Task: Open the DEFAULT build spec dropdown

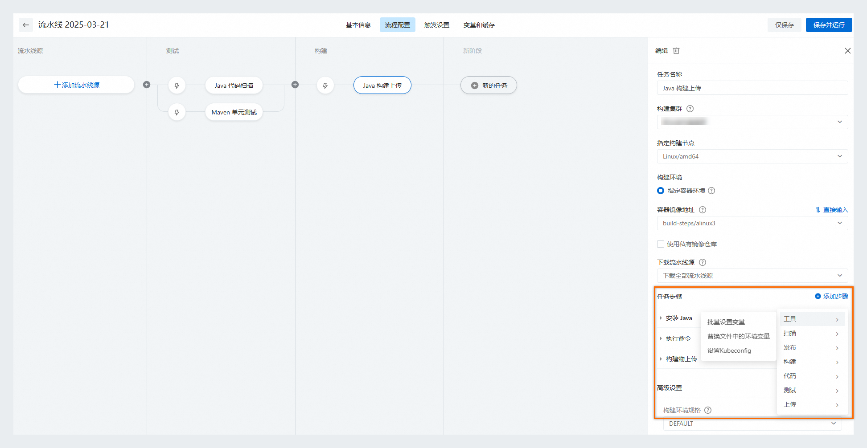Action: (x=752, y=424)
